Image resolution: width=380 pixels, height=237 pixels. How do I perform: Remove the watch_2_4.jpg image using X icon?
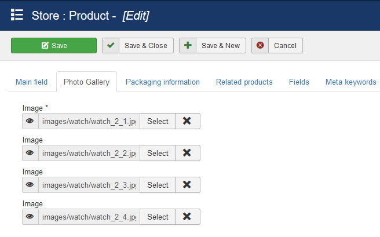click(x=187, y=217)
